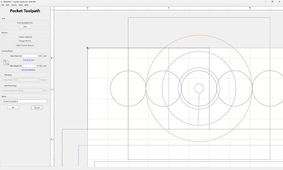Click the Use Stock Top link
283x170 pixels.
[28, 60]
